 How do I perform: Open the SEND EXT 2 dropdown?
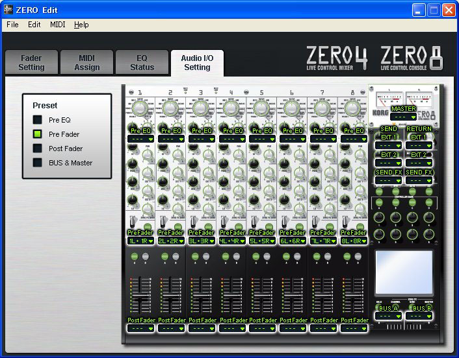point(388,163)
